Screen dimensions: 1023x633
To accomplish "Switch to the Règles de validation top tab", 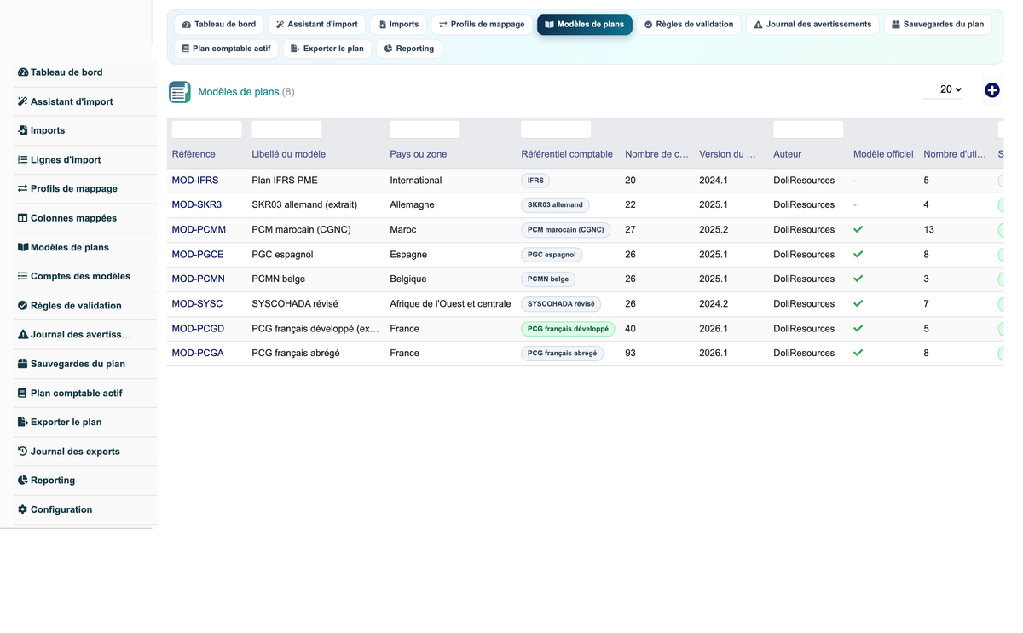I will tap(689, 25).
